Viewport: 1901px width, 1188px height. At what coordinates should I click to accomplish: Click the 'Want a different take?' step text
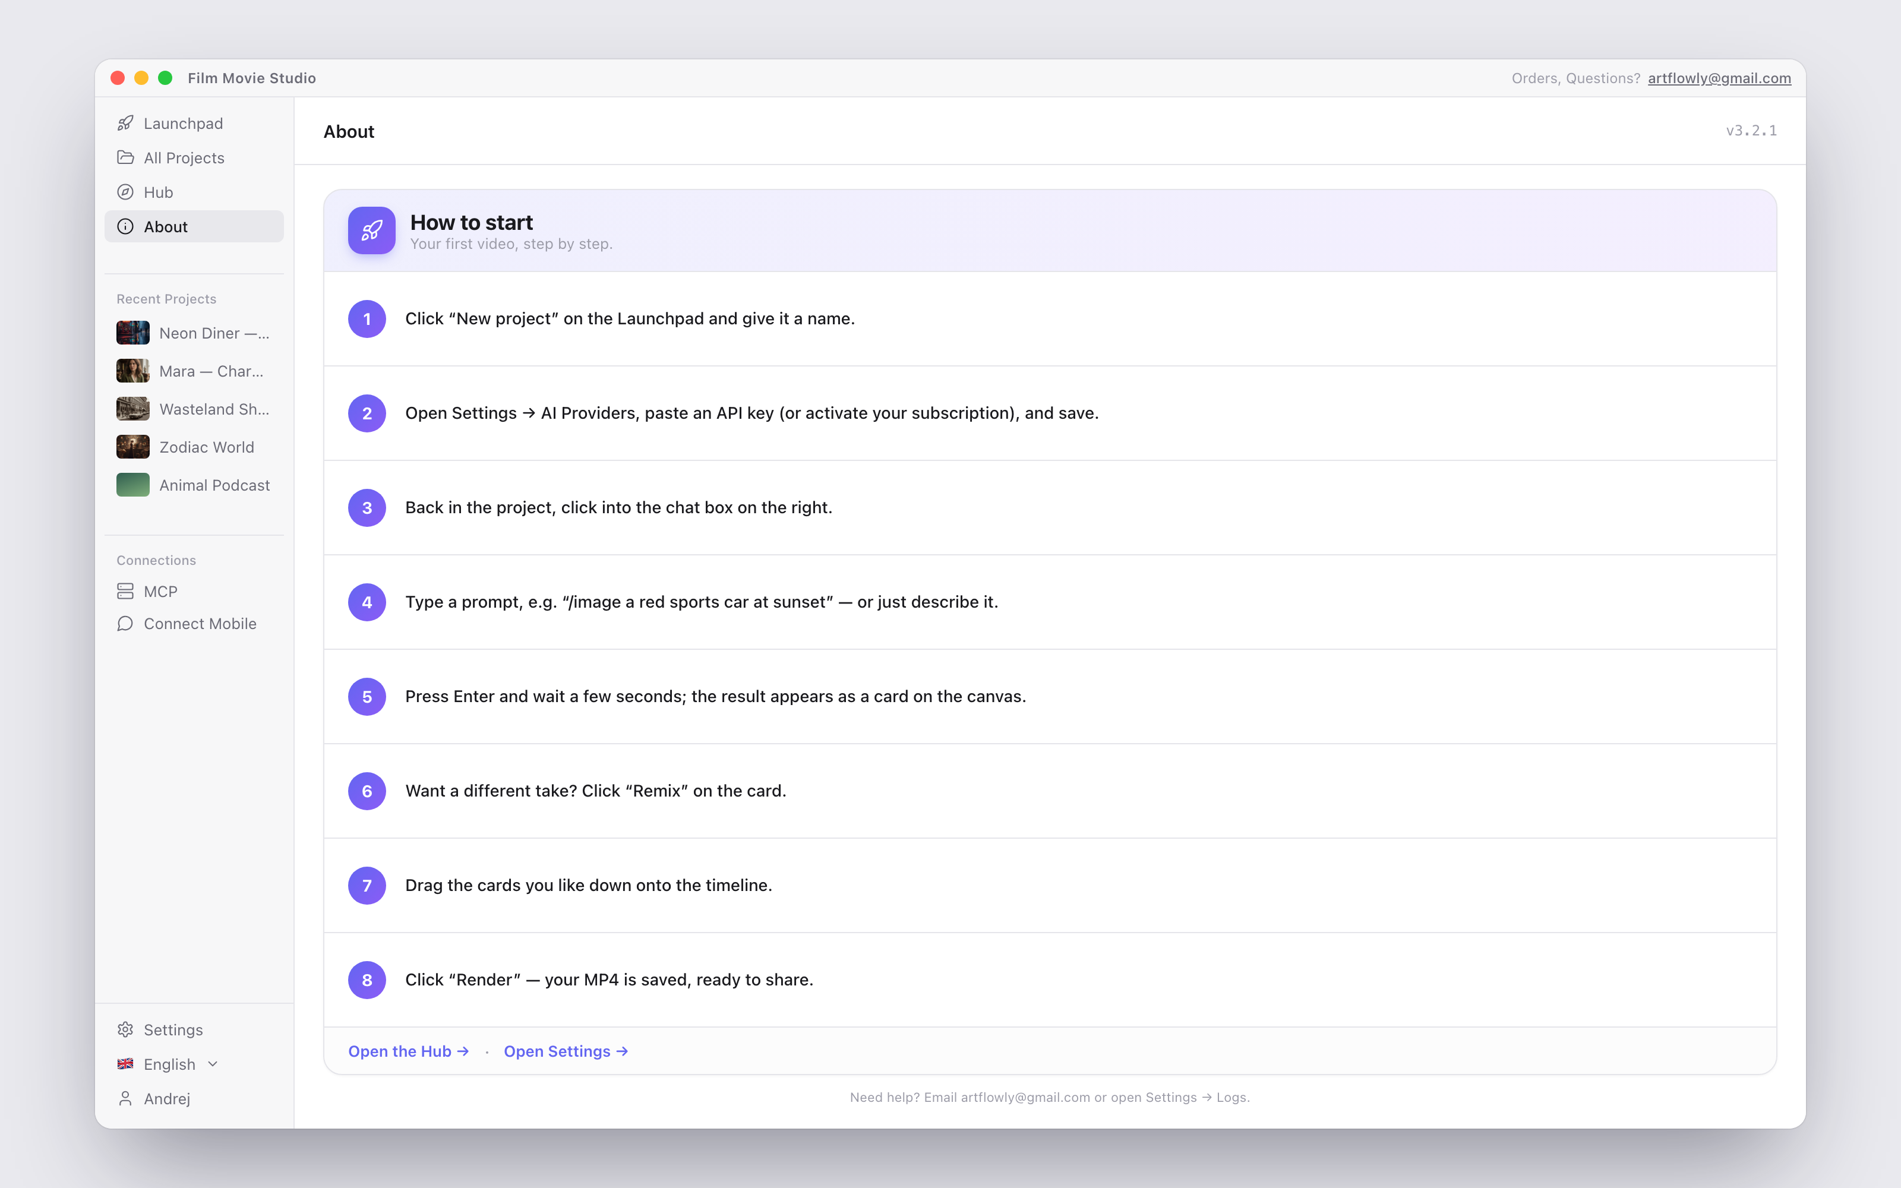(595, 791)
